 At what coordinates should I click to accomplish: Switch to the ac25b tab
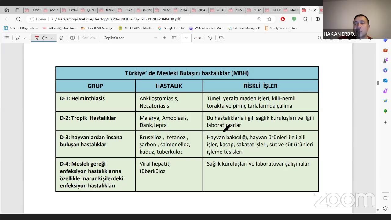(51, 10)
